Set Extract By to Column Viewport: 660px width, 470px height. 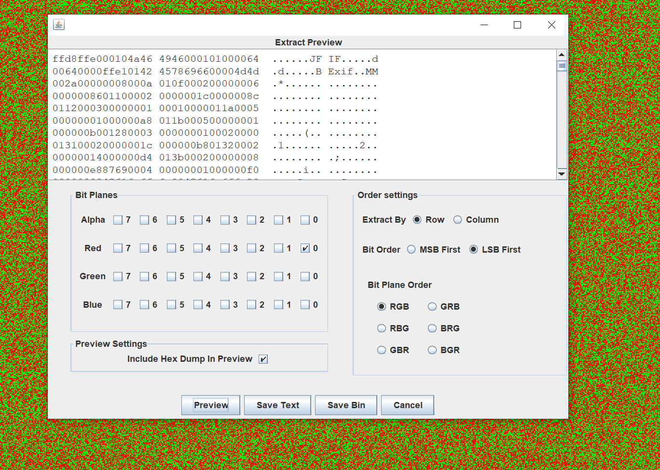458,220
